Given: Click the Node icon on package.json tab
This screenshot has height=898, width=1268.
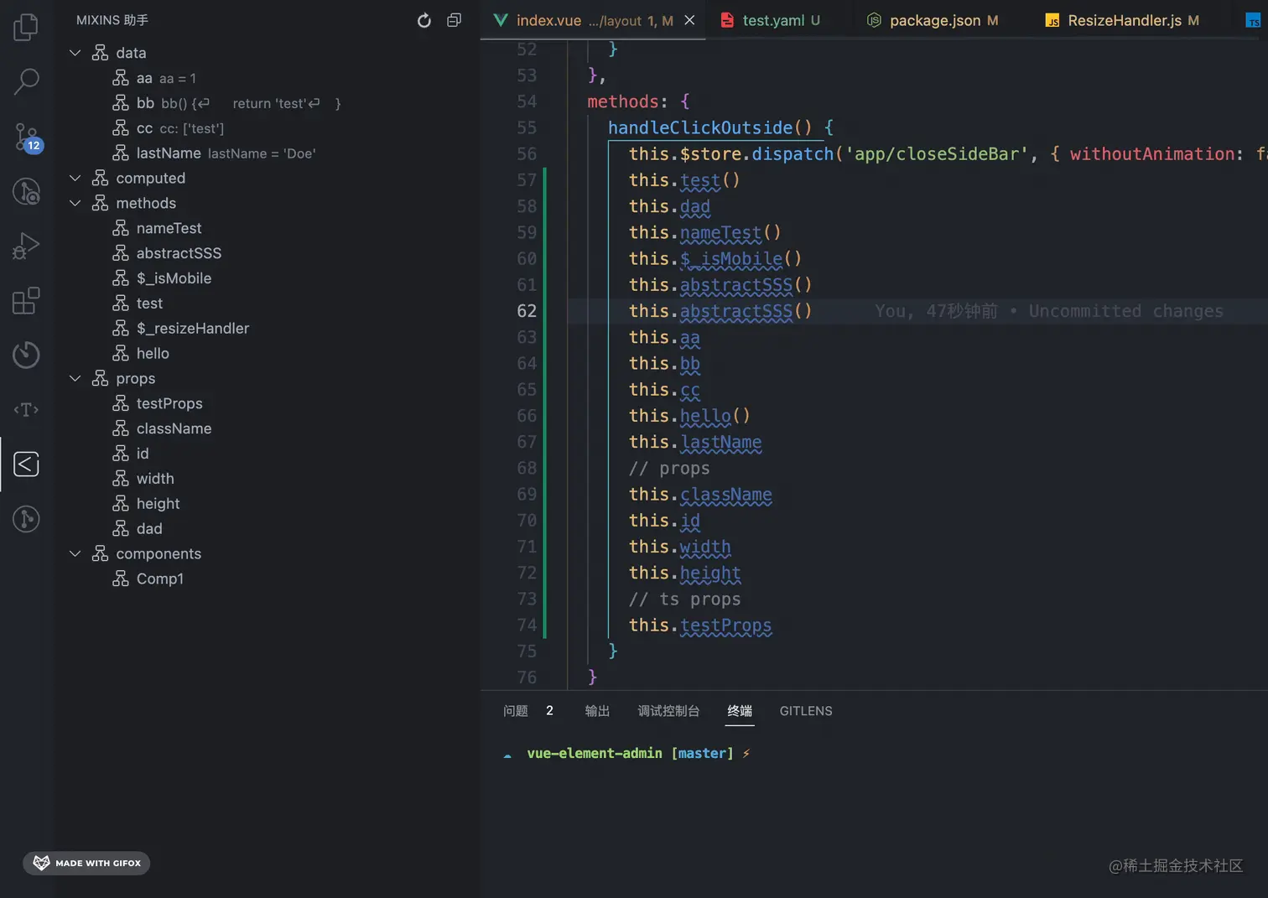Looking at the screenshot, I should (x=874, y=20).
